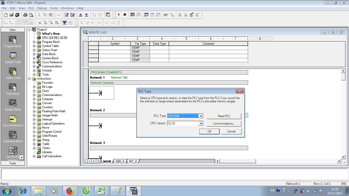Collapse the Project1 root node
The width and height of the screenshot is (349, 196).
[29, 30]
